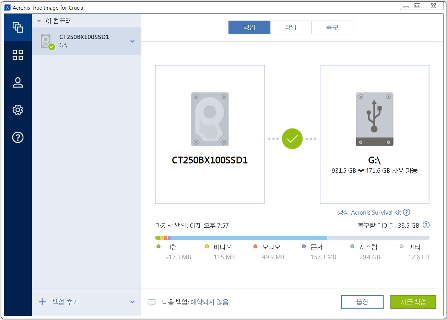Click the blue 시스템 segment of data bar
This screenshot has height=320, width=447.
click(249, 238)
